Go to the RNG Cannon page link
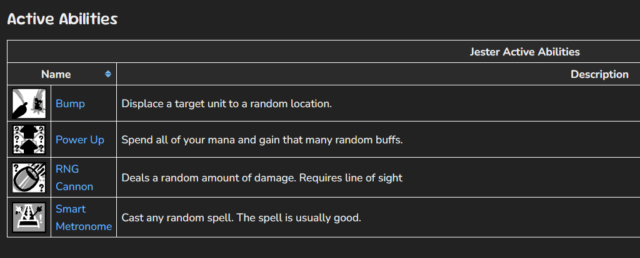 pyautogui.click(x=74, y=178)
